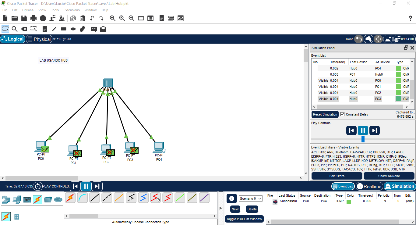Open the Help menu
Screen dimensions: 416x225
(x=105, y=10)
